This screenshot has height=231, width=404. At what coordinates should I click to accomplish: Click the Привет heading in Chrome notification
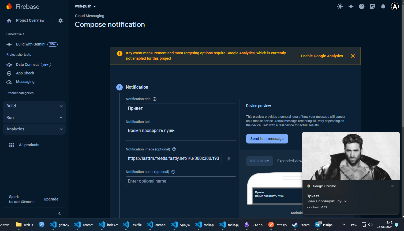(313, 196)
